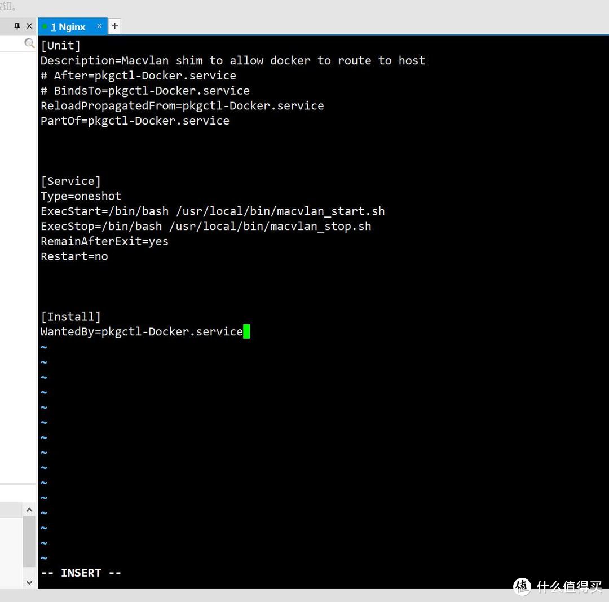Select the [Service] section header

tap(70, 181)
